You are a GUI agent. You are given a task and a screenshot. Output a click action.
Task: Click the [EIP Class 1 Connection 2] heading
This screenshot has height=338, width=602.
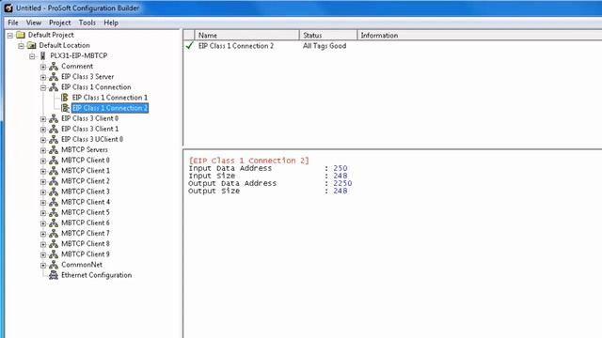(248, 161)
